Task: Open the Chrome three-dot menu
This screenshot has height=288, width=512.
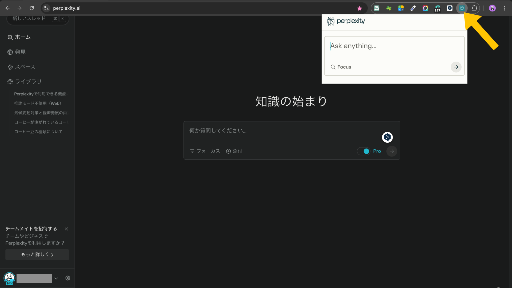Action: pos(505,8)
